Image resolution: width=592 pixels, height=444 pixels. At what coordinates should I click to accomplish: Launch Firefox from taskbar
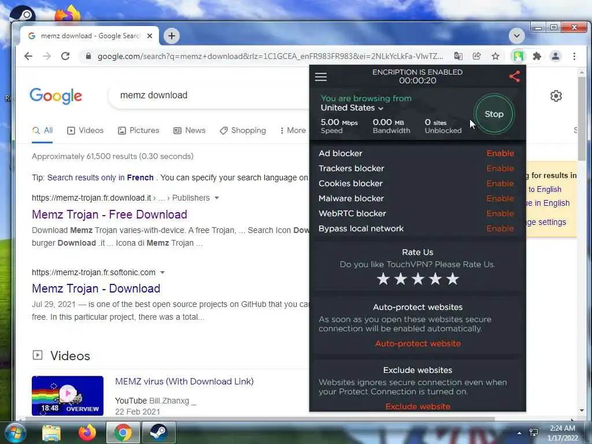87,432
